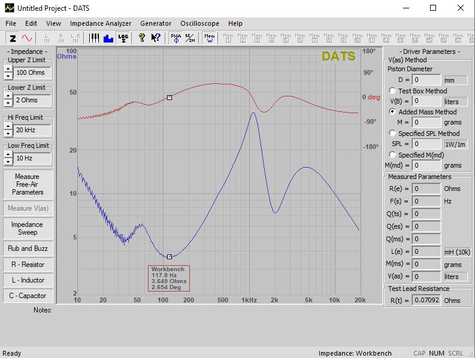Image resolution: width=475 pixels, height=358 pixels.
Task: Select the Mem 4 memory slot
Action: click(x=271, y=38)
